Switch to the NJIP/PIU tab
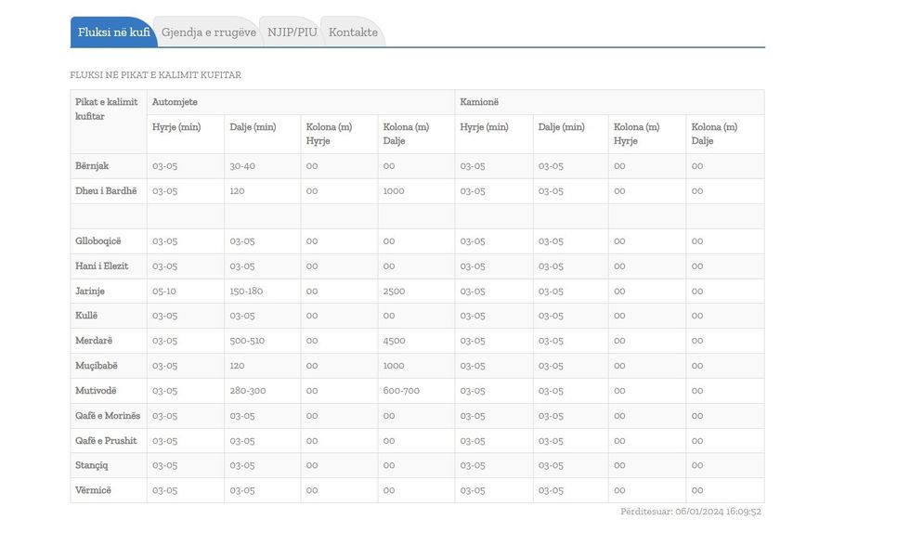The image size is (910, 545). 292,32
